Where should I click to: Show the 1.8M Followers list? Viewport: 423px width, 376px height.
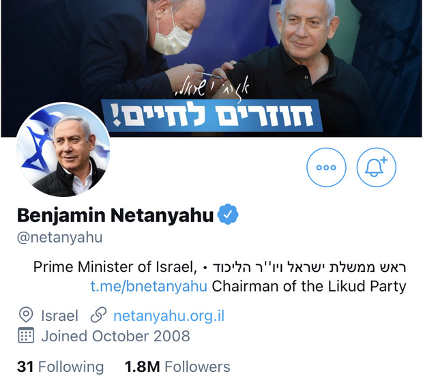tap(177, 366)
